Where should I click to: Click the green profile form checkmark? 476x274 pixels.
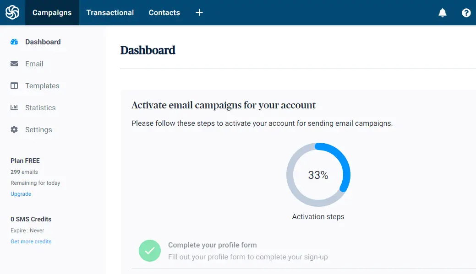(x=150, y=251)
